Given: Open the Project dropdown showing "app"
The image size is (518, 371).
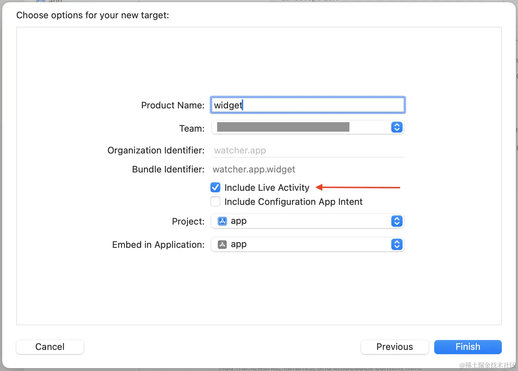Looking at the screenshot, I should click(303, 221).
